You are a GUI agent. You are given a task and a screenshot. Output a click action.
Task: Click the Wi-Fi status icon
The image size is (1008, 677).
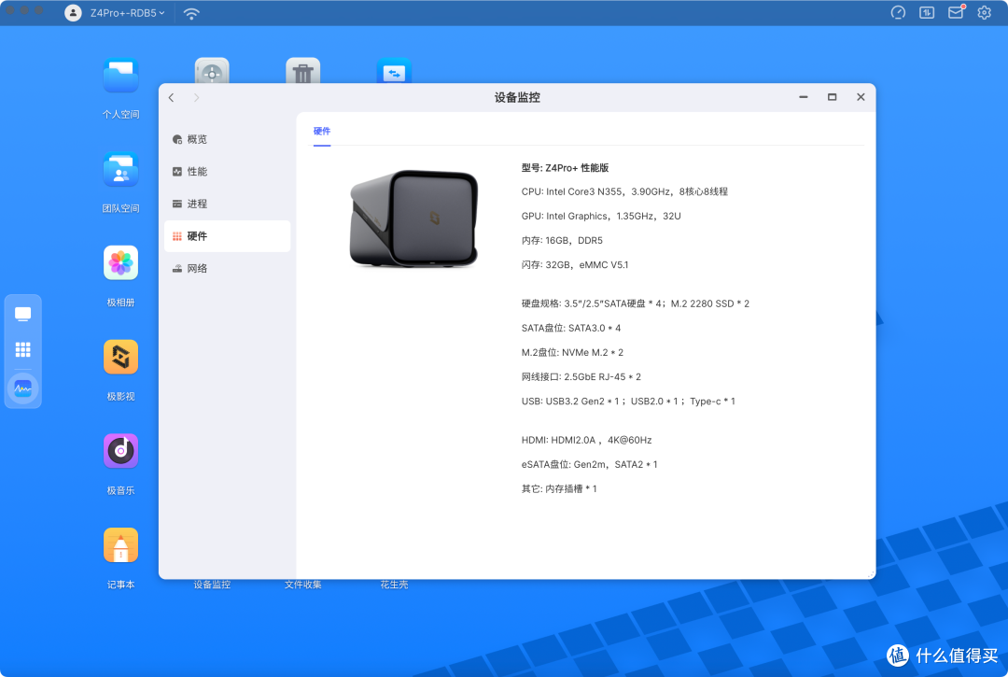click(x=191, y=13)
